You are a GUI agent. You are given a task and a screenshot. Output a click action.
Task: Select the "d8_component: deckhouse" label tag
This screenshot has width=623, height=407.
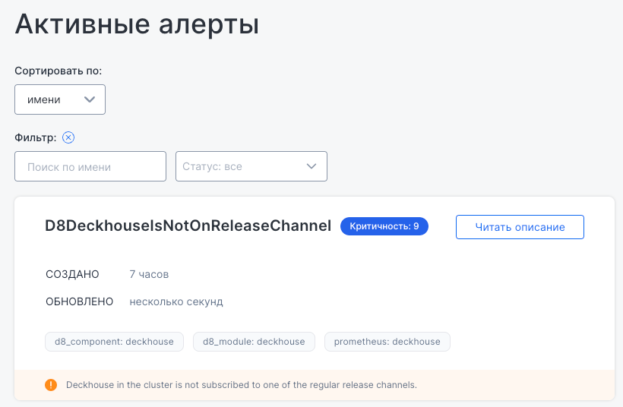[x=114, y=342]
